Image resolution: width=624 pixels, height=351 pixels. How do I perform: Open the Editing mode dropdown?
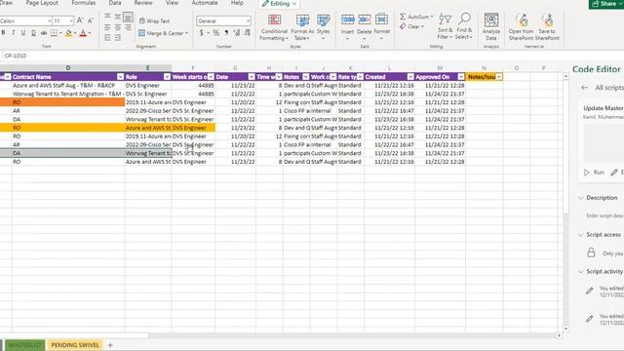point(280,4)
